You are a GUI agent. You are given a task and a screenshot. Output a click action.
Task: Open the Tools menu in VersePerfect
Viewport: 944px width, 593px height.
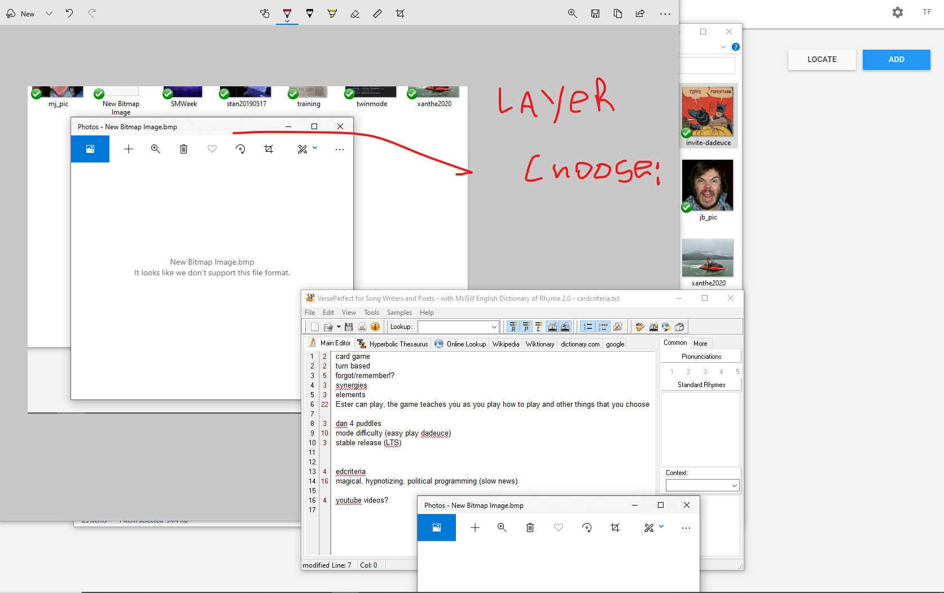[371, 313]
